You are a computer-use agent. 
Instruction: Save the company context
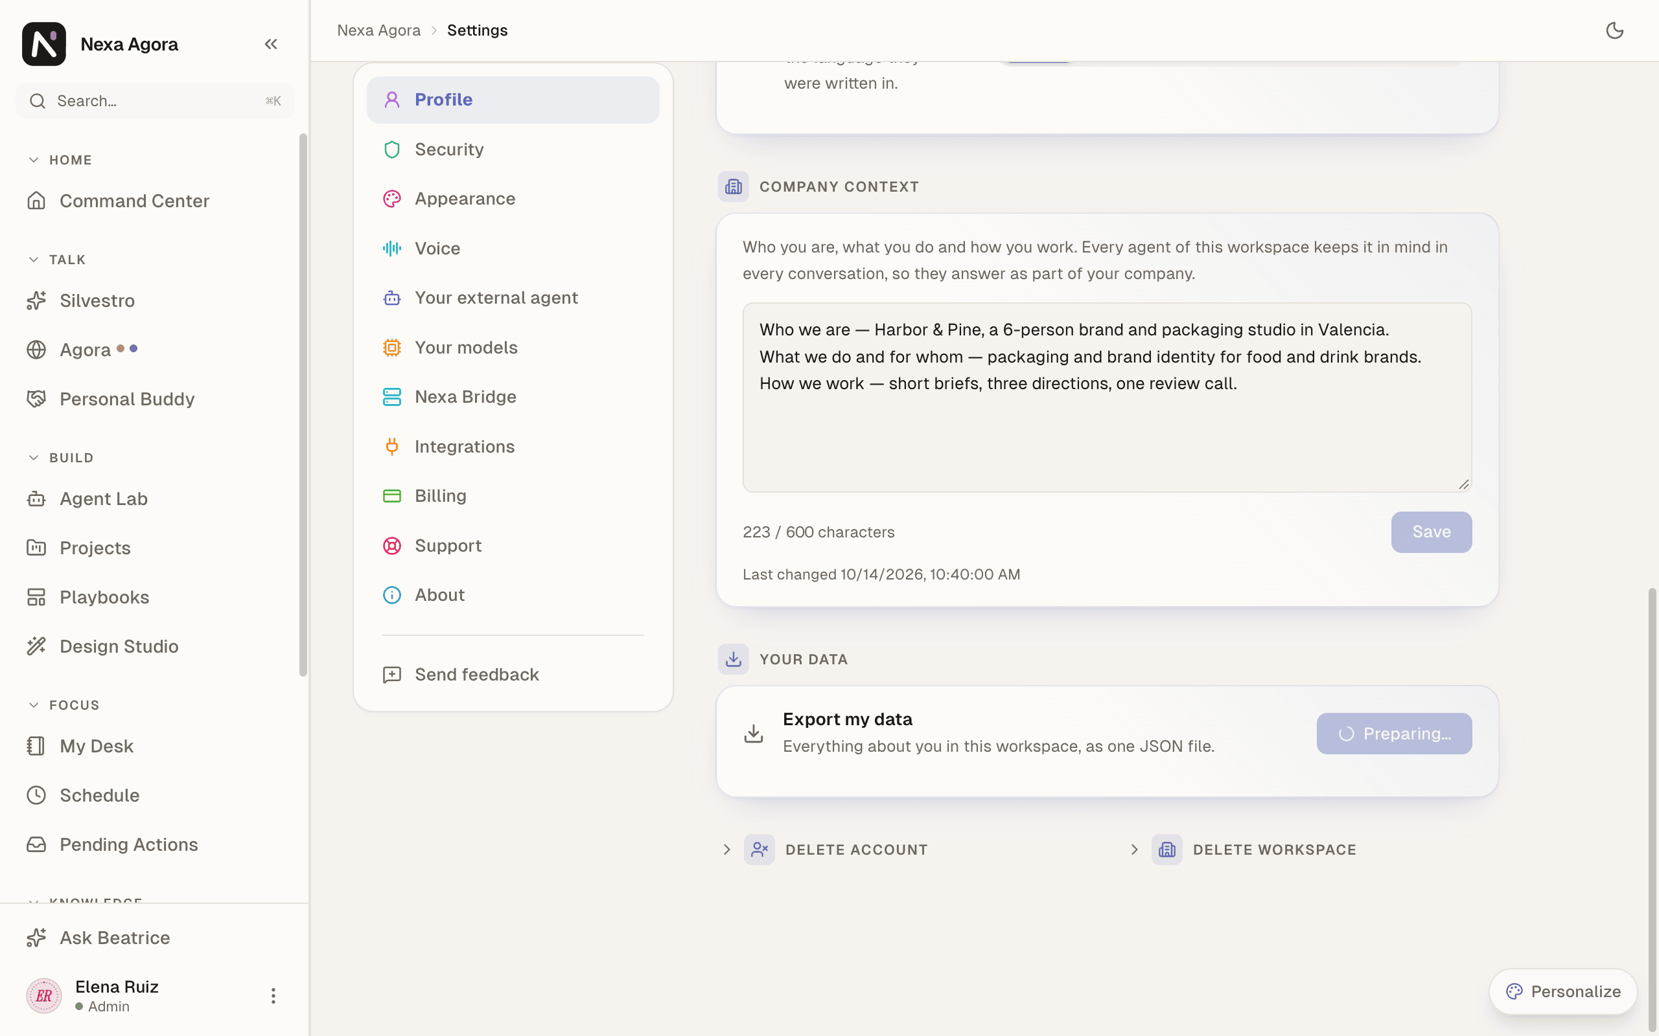coord(1432,532)
